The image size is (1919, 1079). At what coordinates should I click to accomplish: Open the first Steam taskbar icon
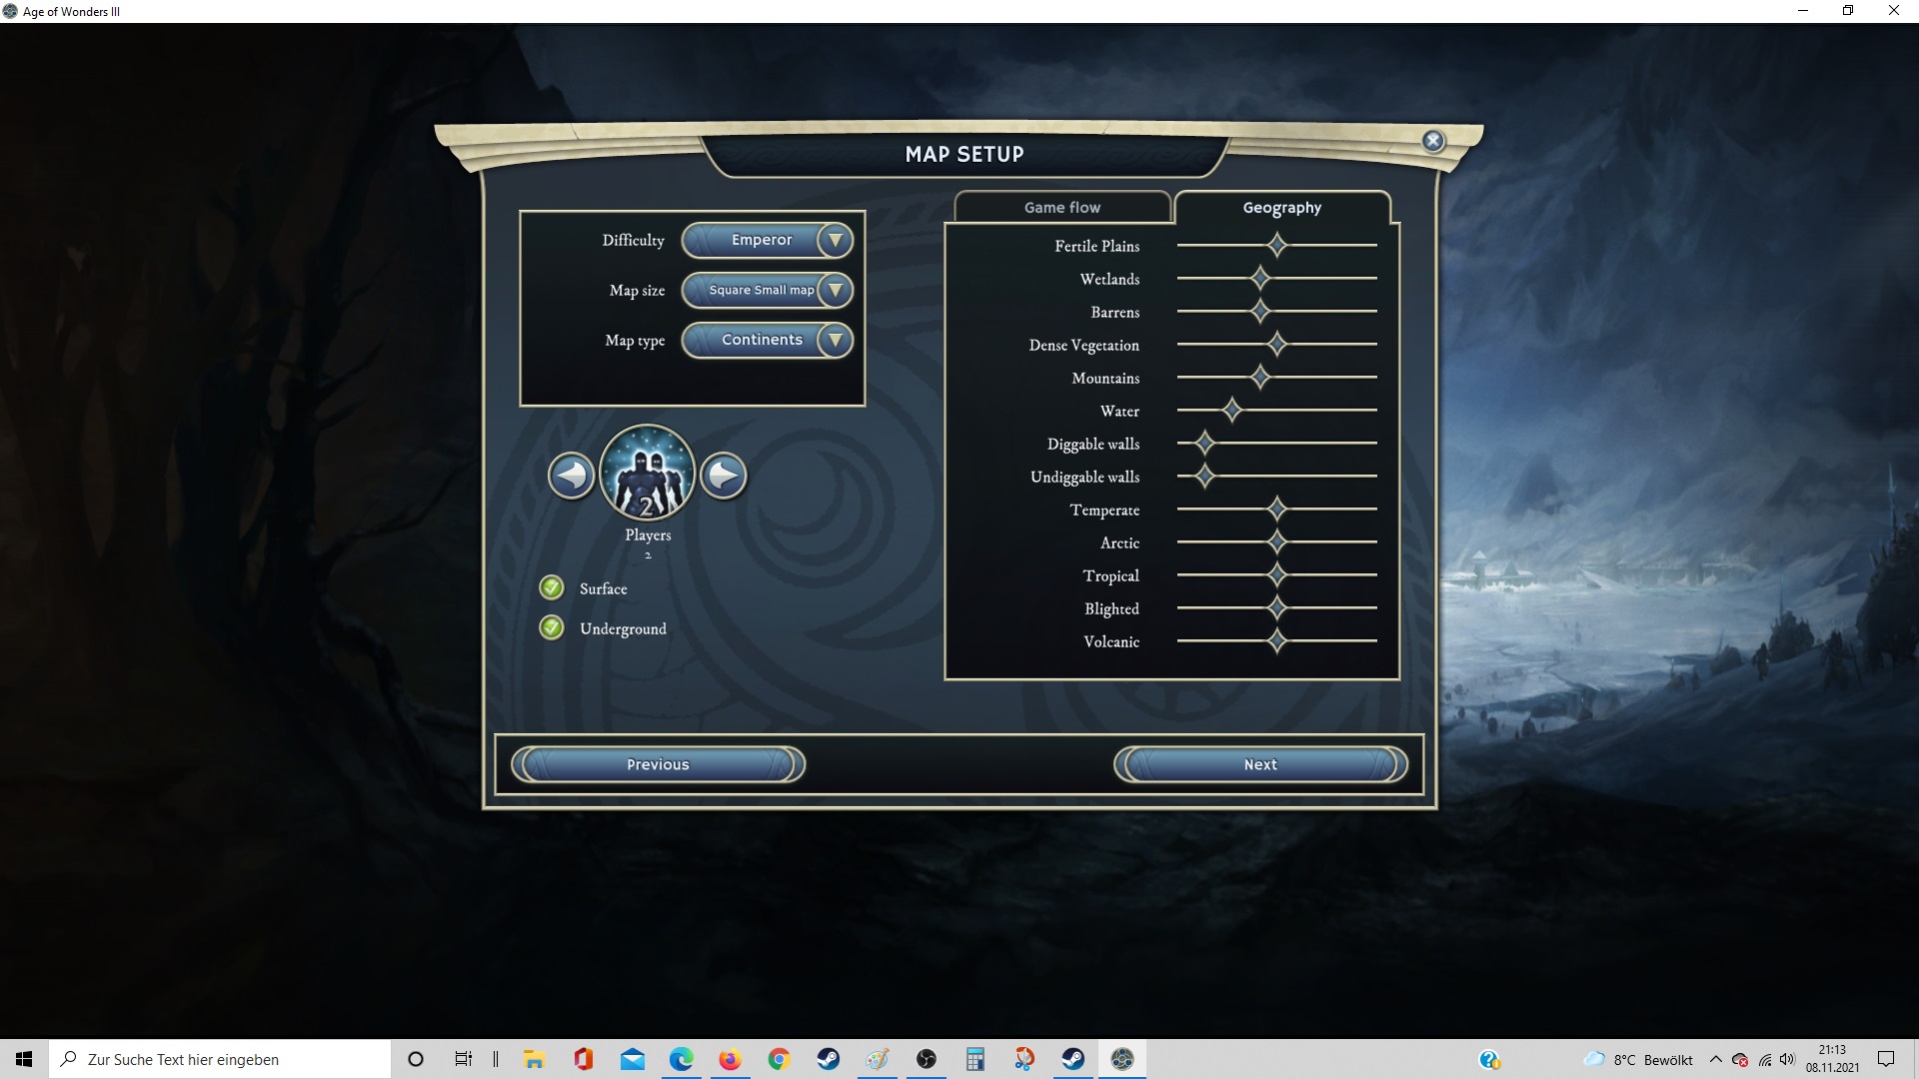[829, 1059]
